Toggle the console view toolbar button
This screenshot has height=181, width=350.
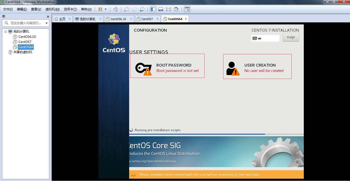coord(187,9)
